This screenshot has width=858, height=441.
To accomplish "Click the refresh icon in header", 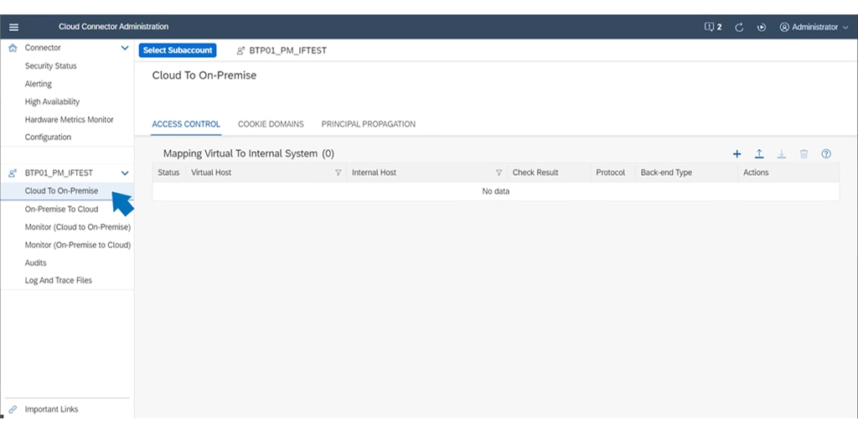I will point(740,27).
